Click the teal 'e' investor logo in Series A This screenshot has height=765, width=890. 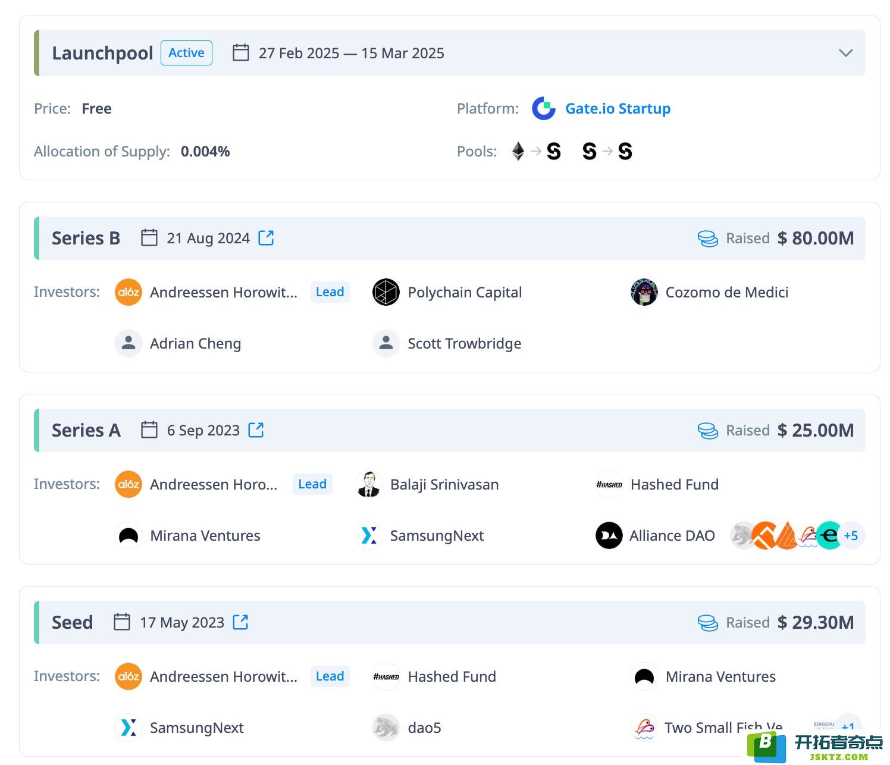pyautogui.click(x=829, y=535)
